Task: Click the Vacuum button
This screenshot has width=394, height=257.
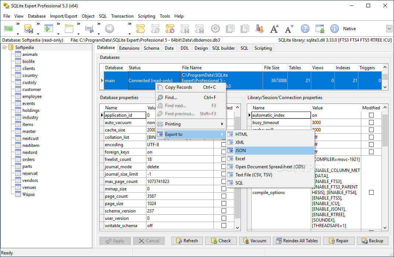Action: point(255,241)
